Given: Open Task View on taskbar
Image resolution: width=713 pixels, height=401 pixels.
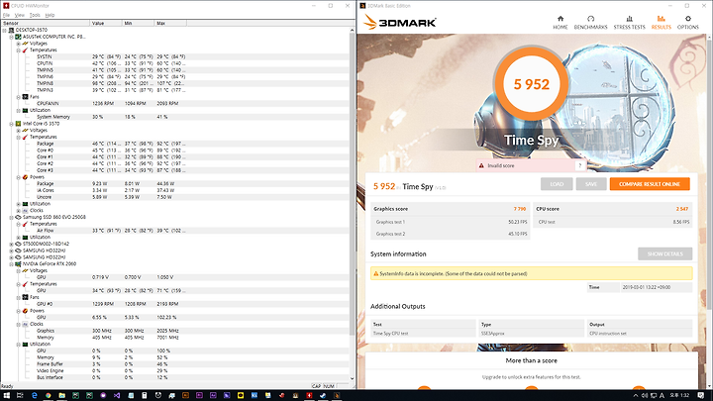Looking at the screenshot, I should (20, 395).
